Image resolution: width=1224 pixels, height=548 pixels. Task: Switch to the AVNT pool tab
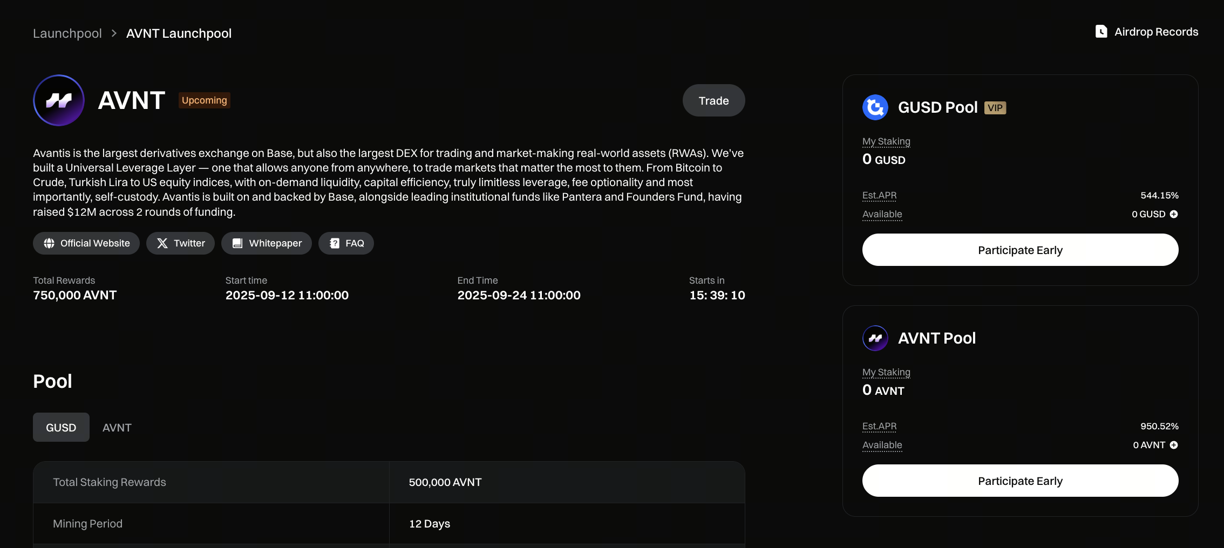[x=117, y=427]
